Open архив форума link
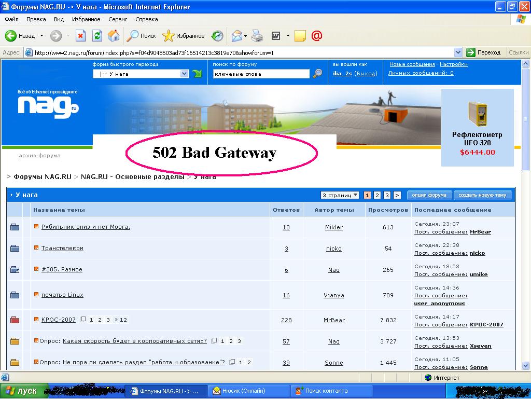This screenshot has height=399, width=531. click(x=39, y=156)
